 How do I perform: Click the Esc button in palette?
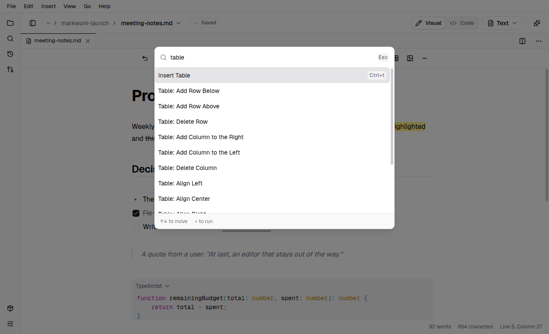[383, 57]
